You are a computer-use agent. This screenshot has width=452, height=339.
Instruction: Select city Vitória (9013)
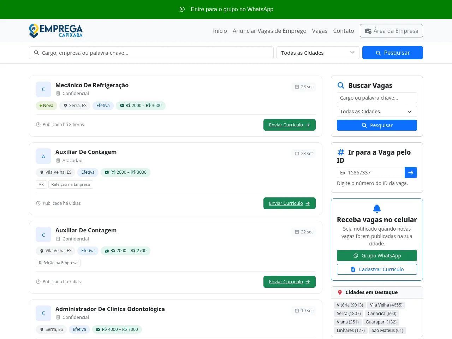(350, 305)
